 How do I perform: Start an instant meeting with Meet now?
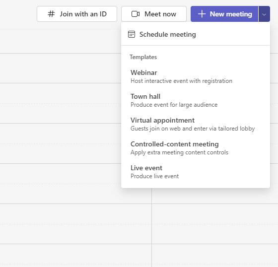point(154,14)
